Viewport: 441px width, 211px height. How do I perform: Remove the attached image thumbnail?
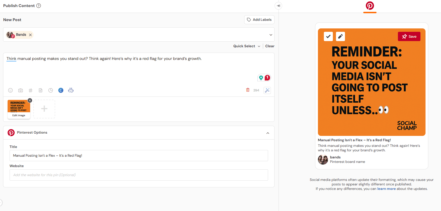pyautogui.click(x=30, y=100)
